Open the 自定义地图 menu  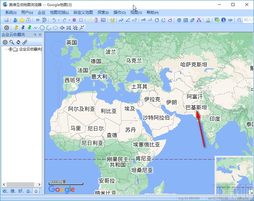[x=83, y=12]
